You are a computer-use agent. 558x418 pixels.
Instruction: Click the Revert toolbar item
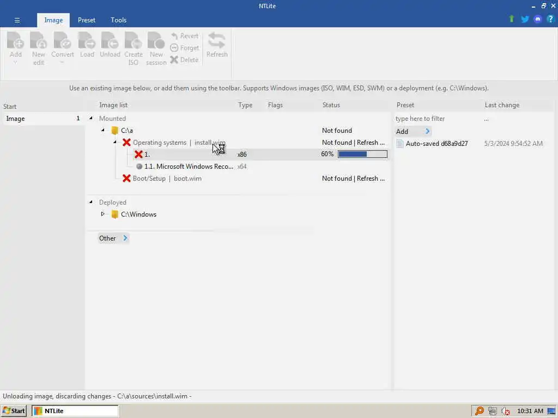point(185,36)
